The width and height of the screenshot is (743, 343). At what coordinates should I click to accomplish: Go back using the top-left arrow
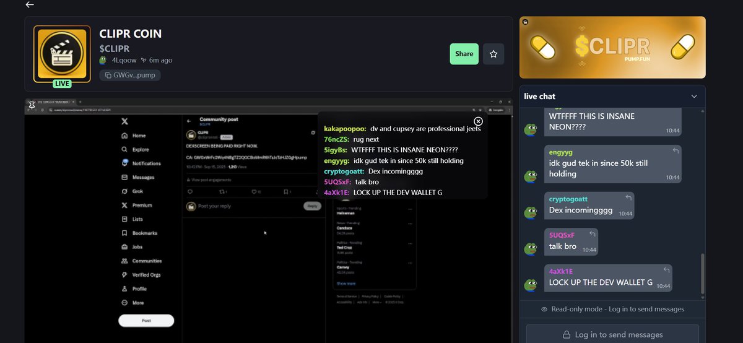coord(30,5)
